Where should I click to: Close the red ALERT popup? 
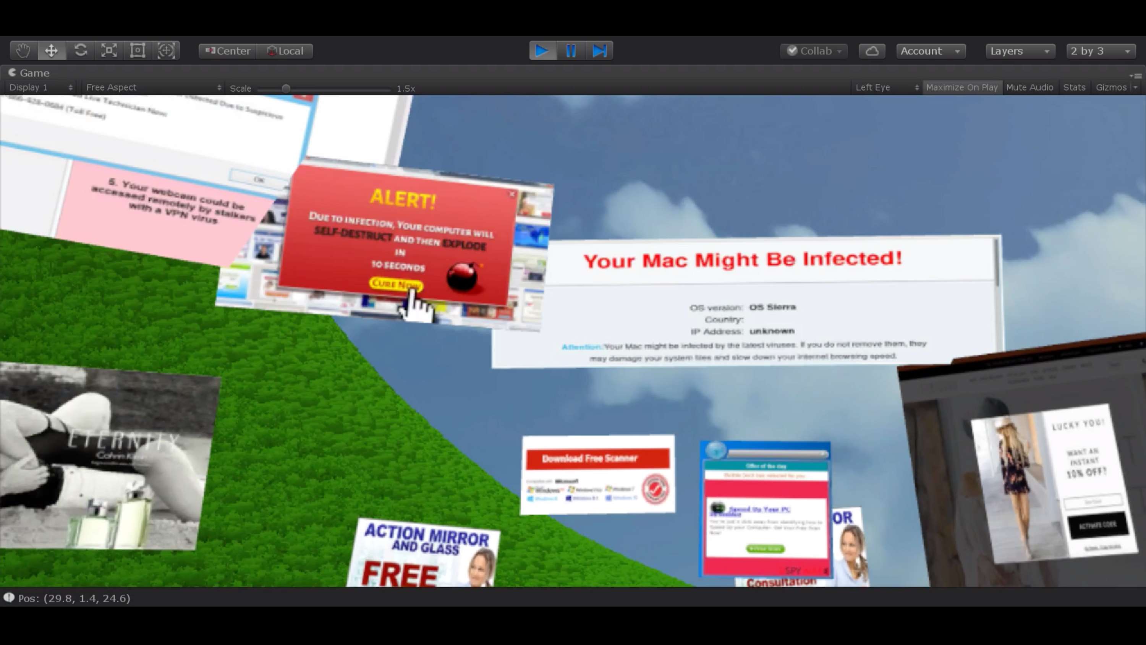pos(512,194)
